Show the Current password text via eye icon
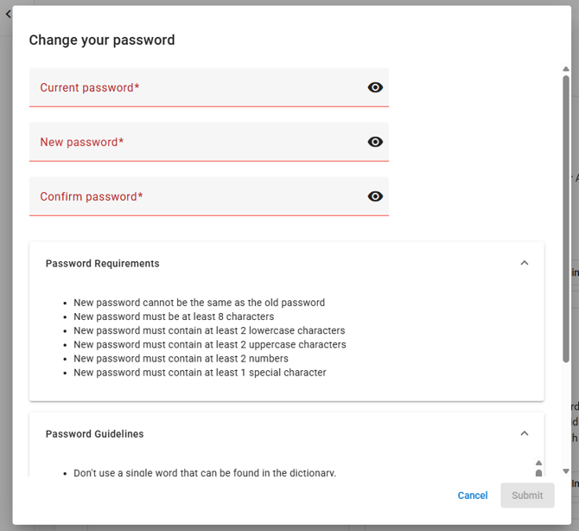 click(375, 87)
